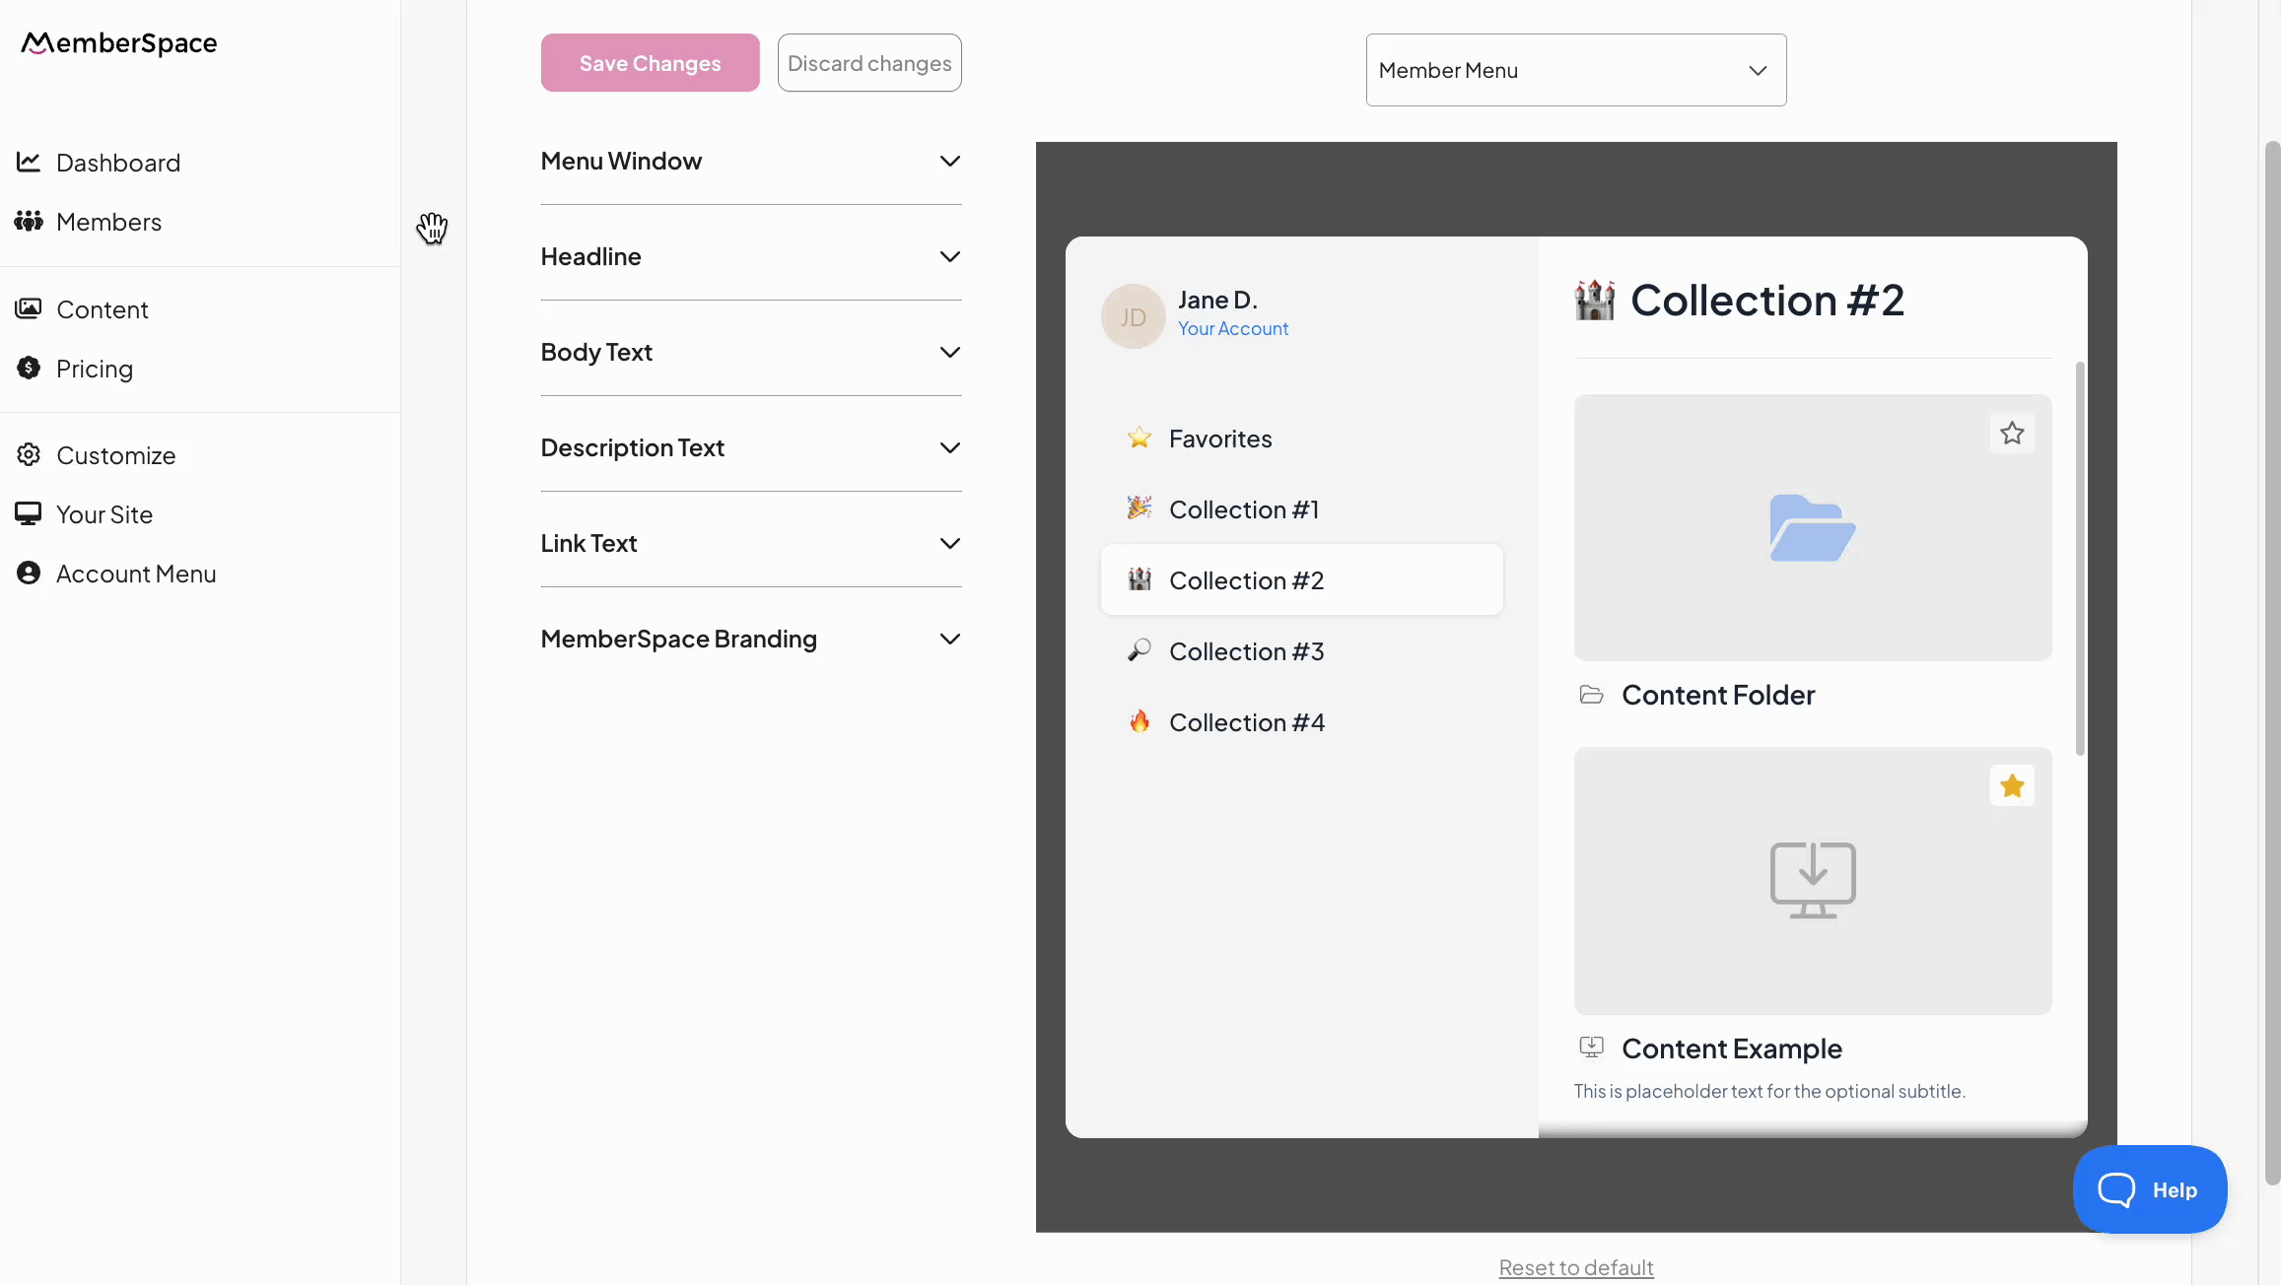Click the castle icon beside Collection #2 in the list
Screen dimensions: 2281x1285
(x=1140, y=579)
